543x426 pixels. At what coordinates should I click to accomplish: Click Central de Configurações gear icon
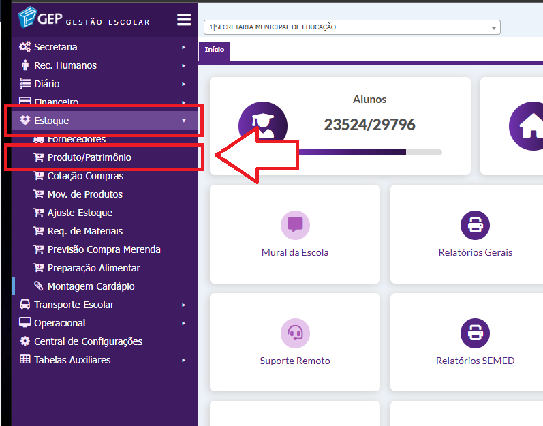pyautogui.click(x=25, y=341)
